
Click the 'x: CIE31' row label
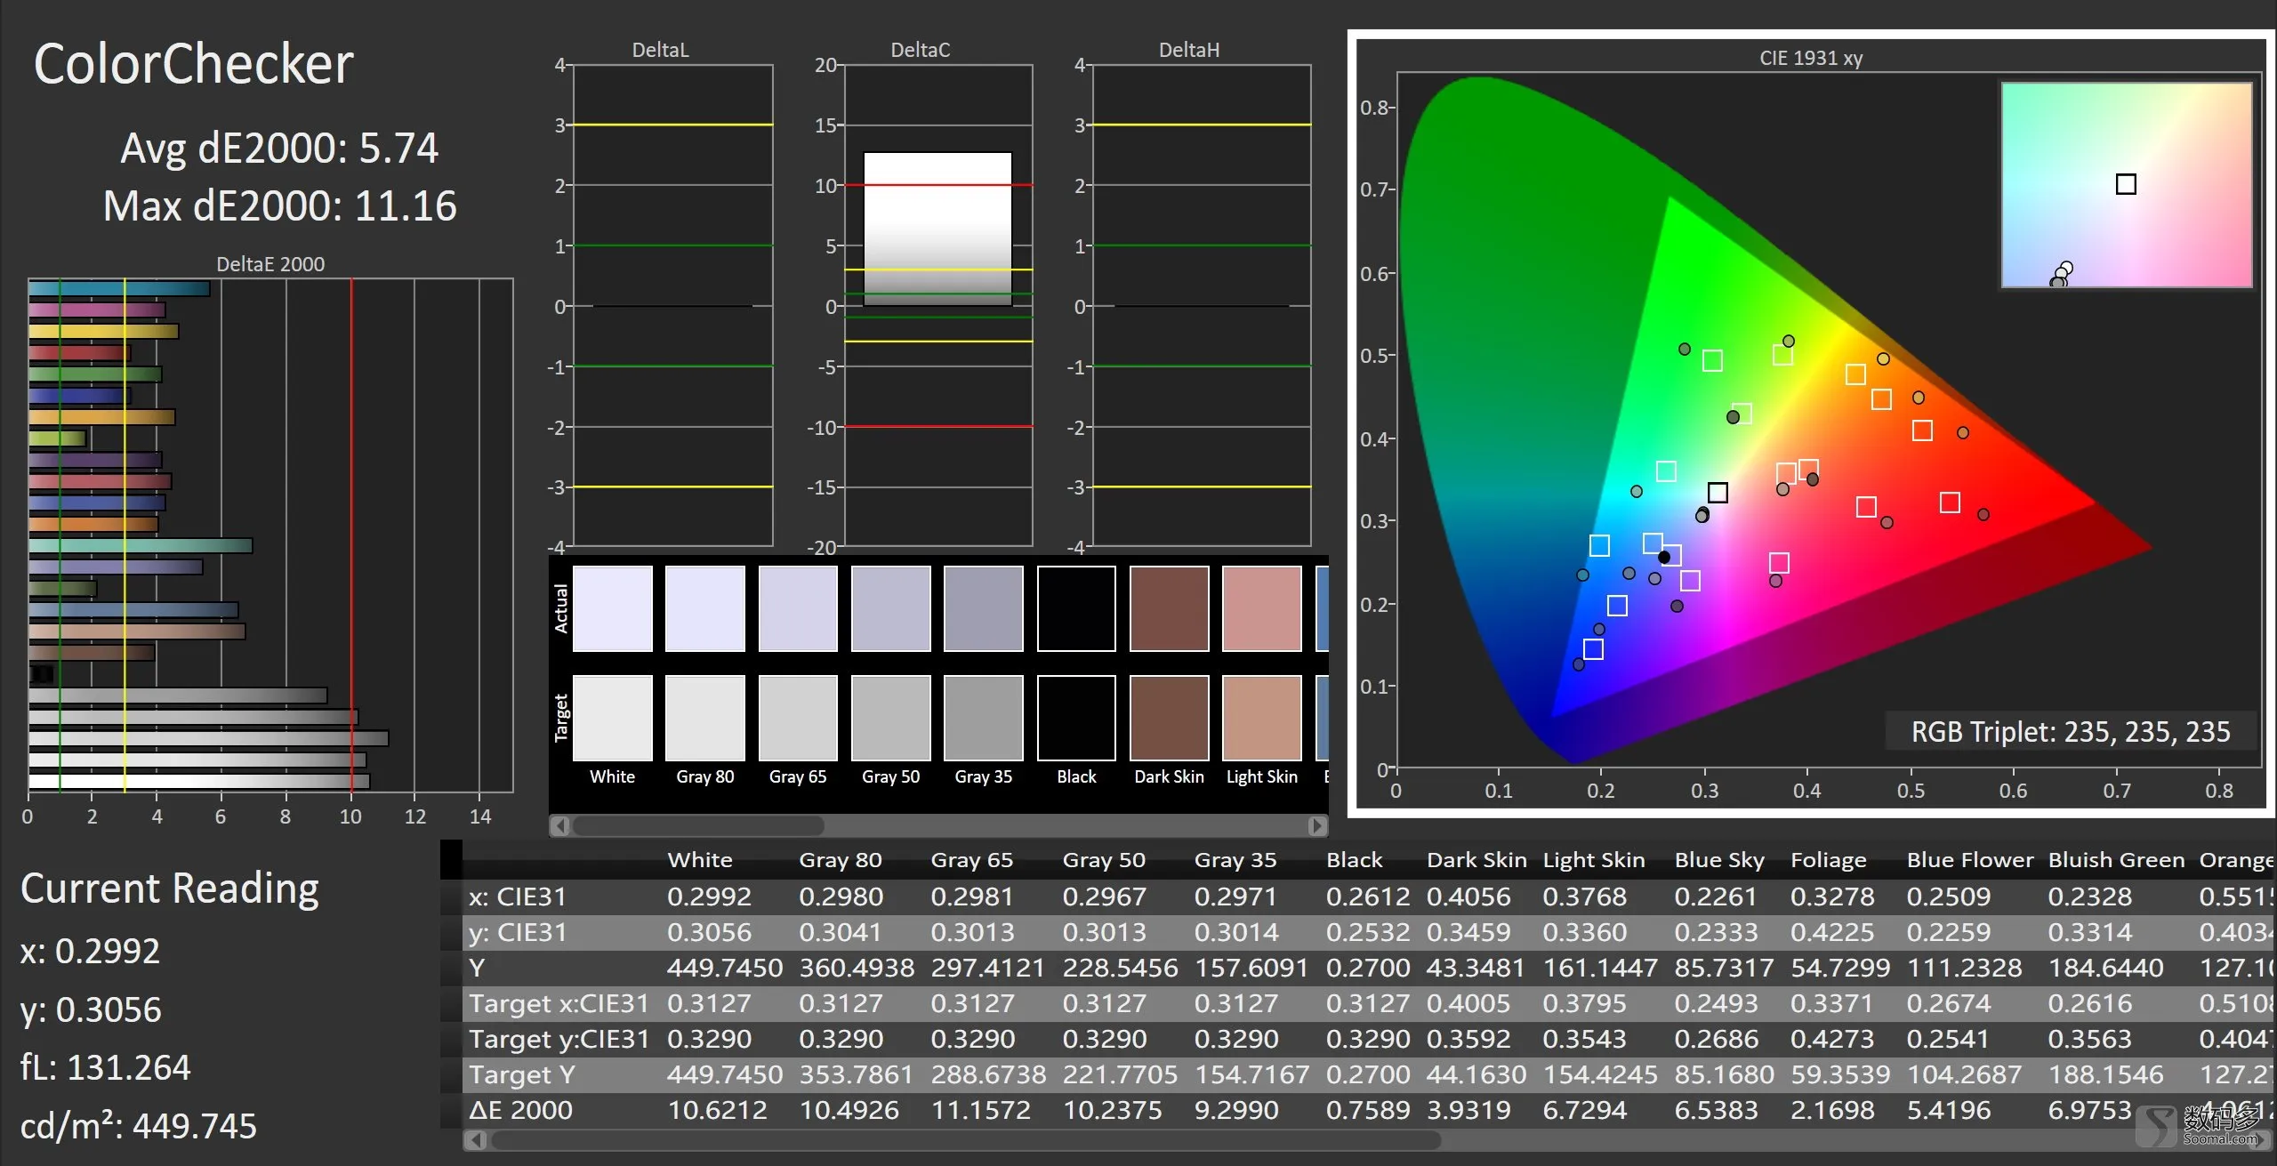coord(518,896)
